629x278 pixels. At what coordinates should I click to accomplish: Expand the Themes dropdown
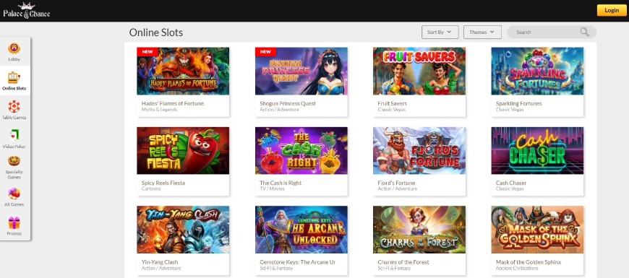(482, 32)
